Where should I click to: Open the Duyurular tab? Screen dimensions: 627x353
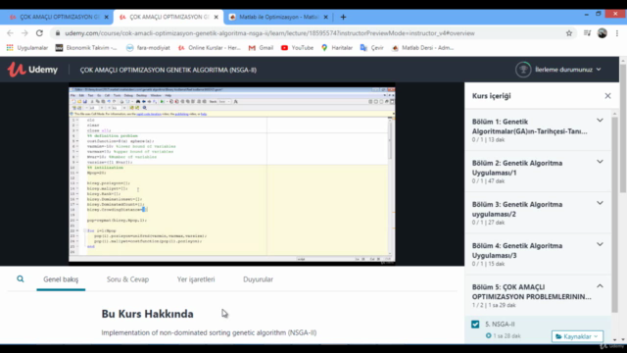(x=258, y=279)
